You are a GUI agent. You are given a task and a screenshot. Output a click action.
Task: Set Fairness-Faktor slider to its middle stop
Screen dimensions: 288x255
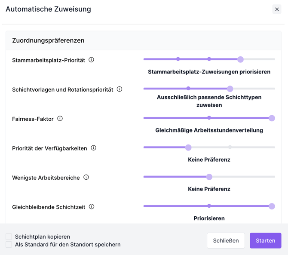(209, 118)
